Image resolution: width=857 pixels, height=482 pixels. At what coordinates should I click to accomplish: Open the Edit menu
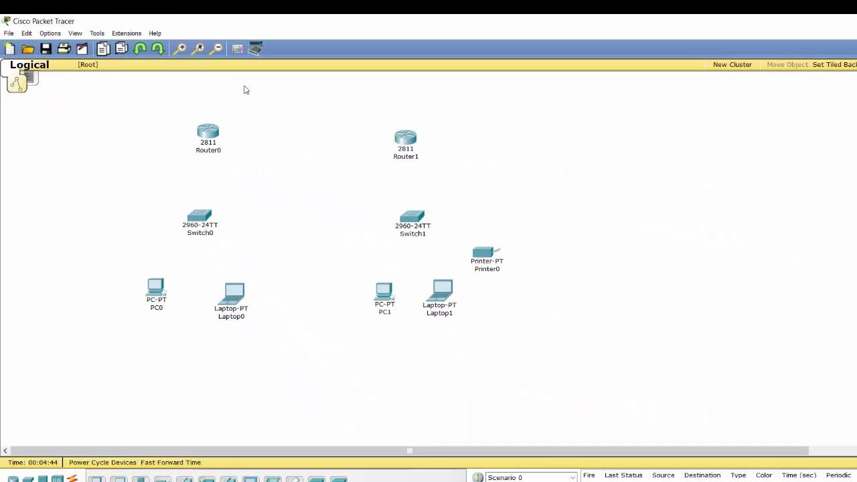[27, 33]
